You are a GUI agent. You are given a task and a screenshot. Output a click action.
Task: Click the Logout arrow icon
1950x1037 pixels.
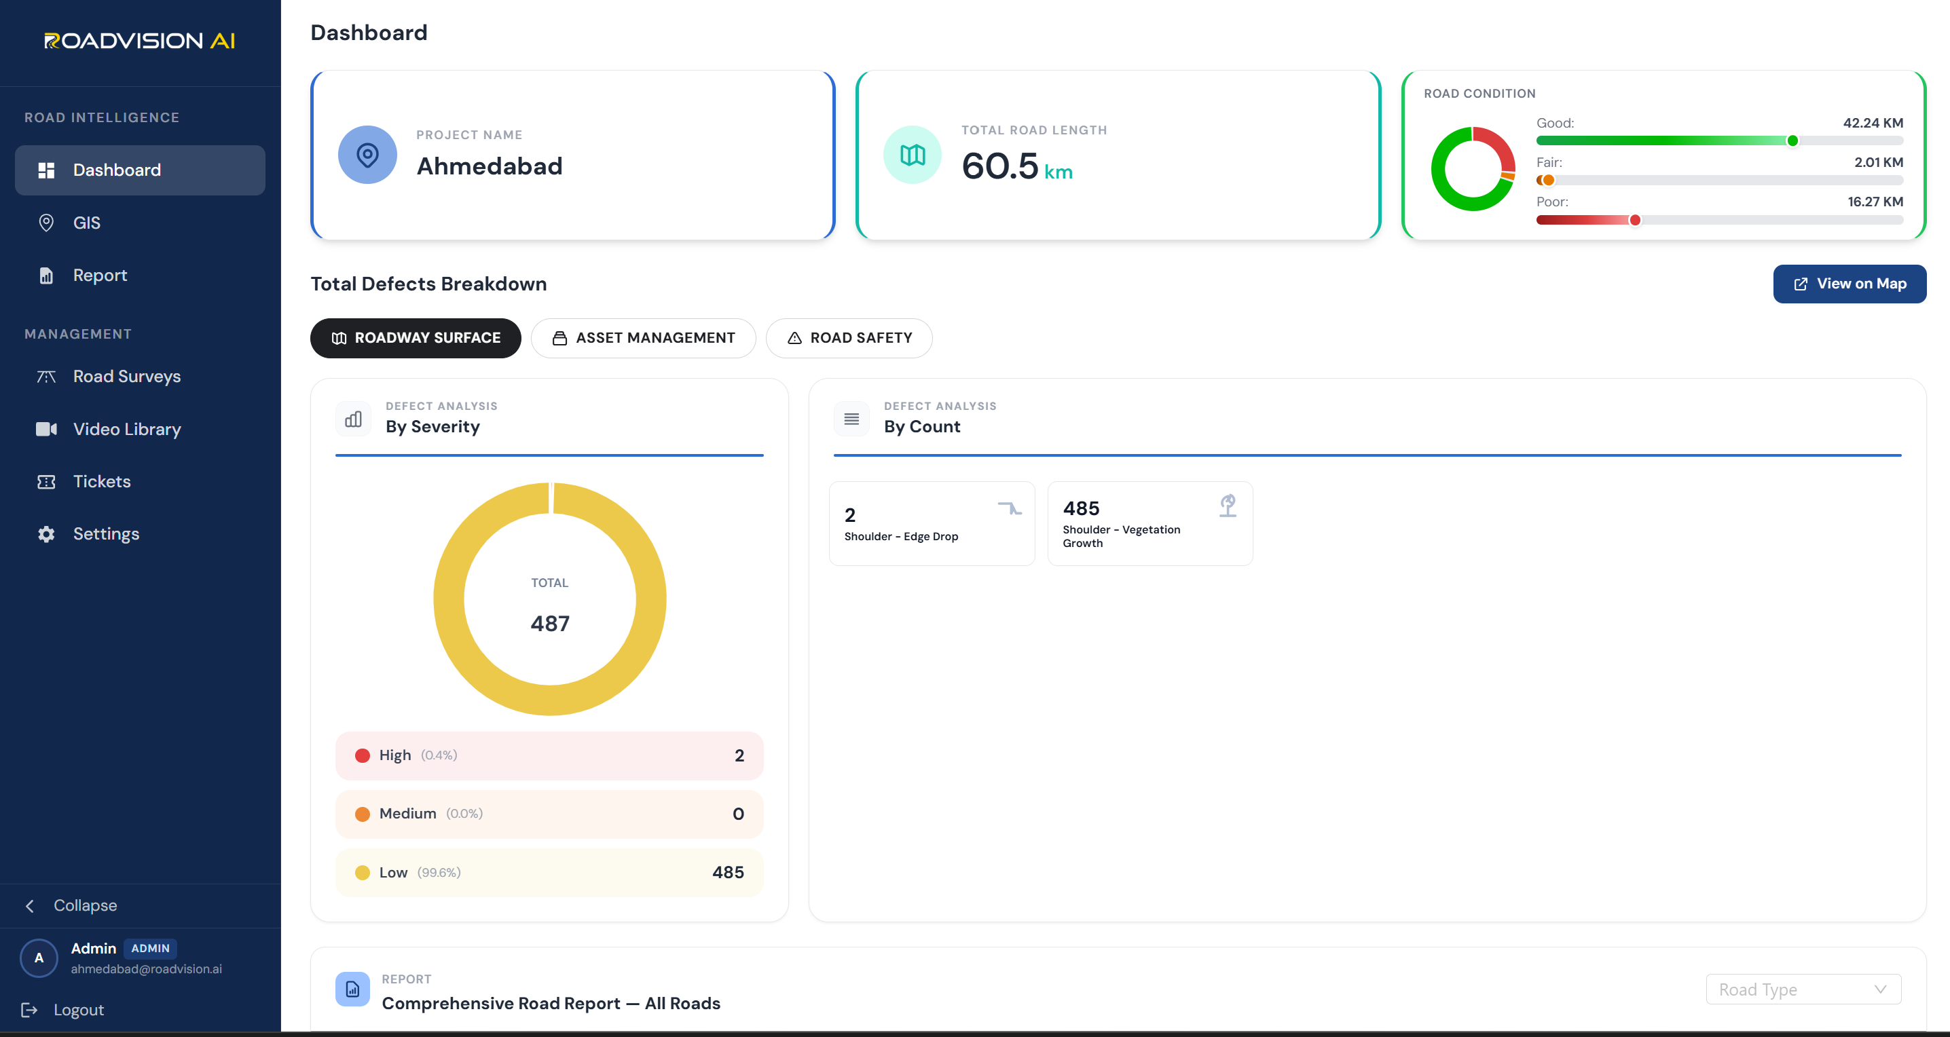29,1010
